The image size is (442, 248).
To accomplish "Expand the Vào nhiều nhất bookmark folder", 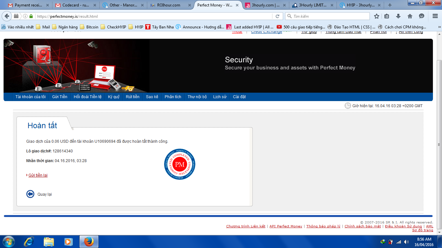I will pyautogui.click(x=17, y=27).
